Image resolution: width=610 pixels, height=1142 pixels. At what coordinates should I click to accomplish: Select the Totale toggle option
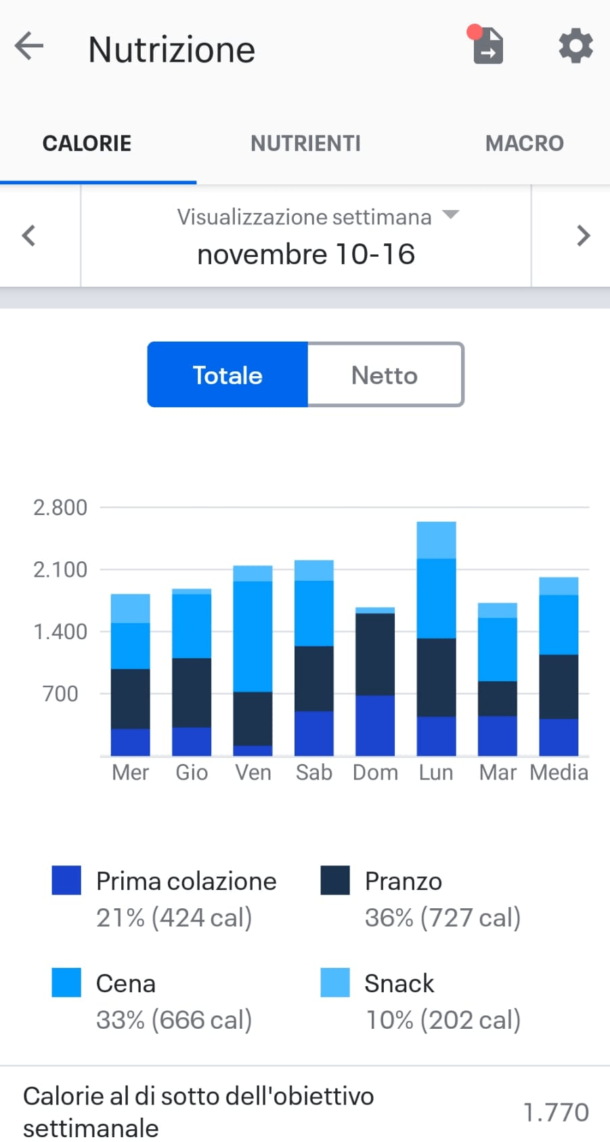(x=227, y=375)
